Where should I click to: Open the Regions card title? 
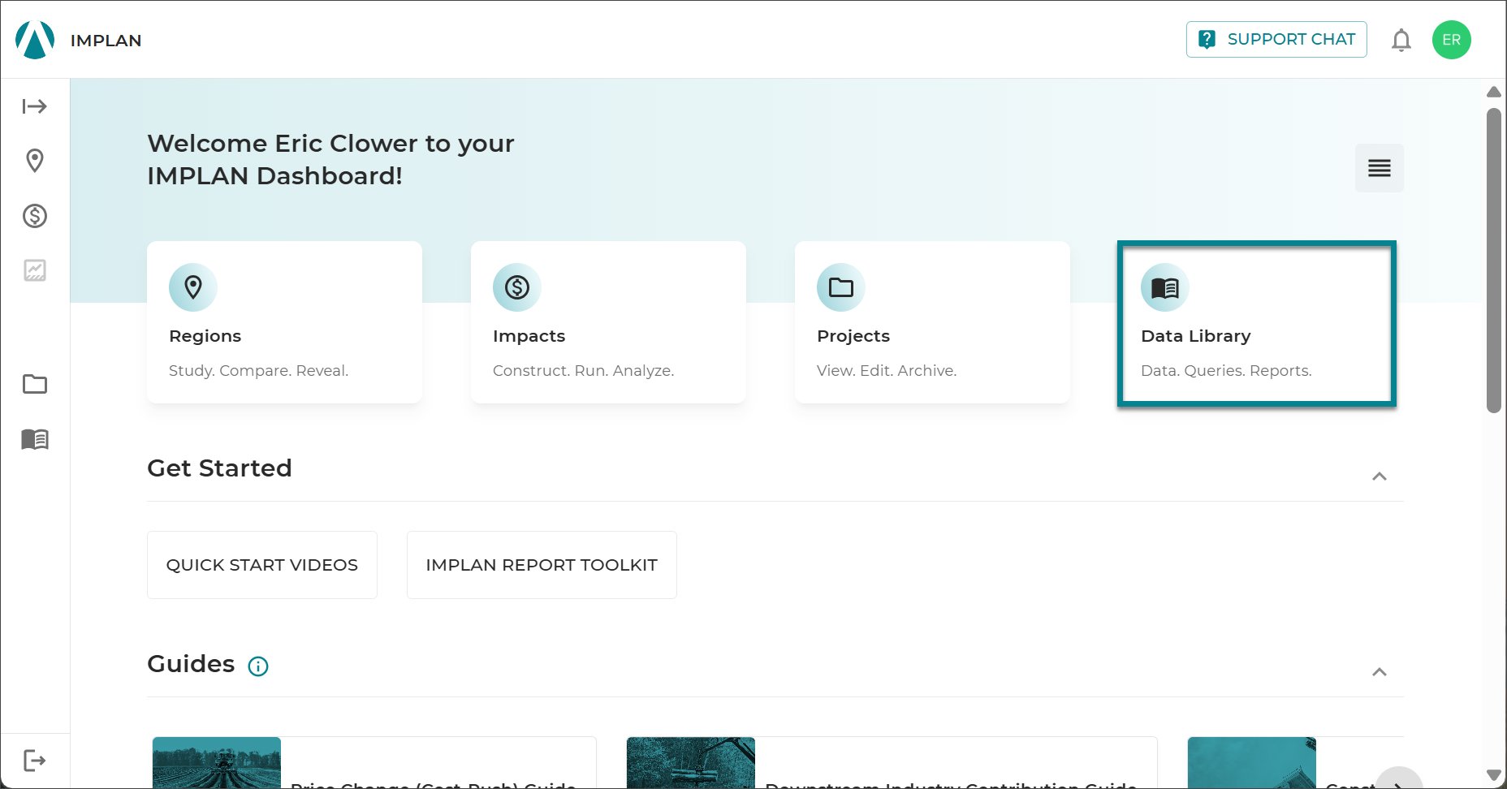pyautogui.click(x=205, y=336)
